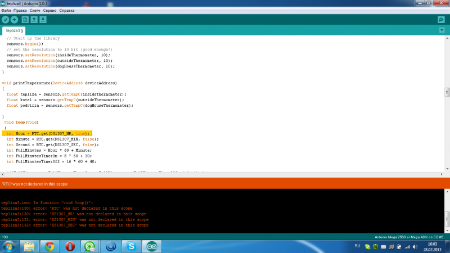Click setResolution(insideThermometer, 10) line
Viewport: 450px width, 253px height.
pos(58,55)
